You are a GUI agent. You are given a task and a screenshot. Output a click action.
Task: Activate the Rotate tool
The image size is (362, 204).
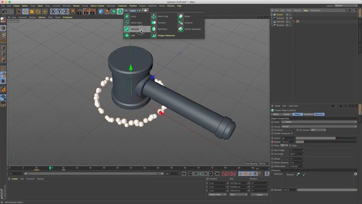38,11
